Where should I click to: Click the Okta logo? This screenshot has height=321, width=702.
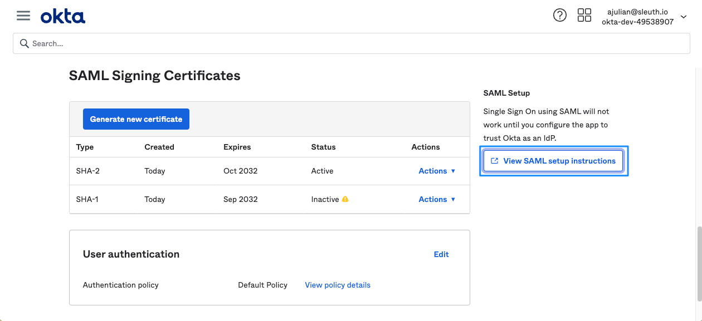(63, 16)
